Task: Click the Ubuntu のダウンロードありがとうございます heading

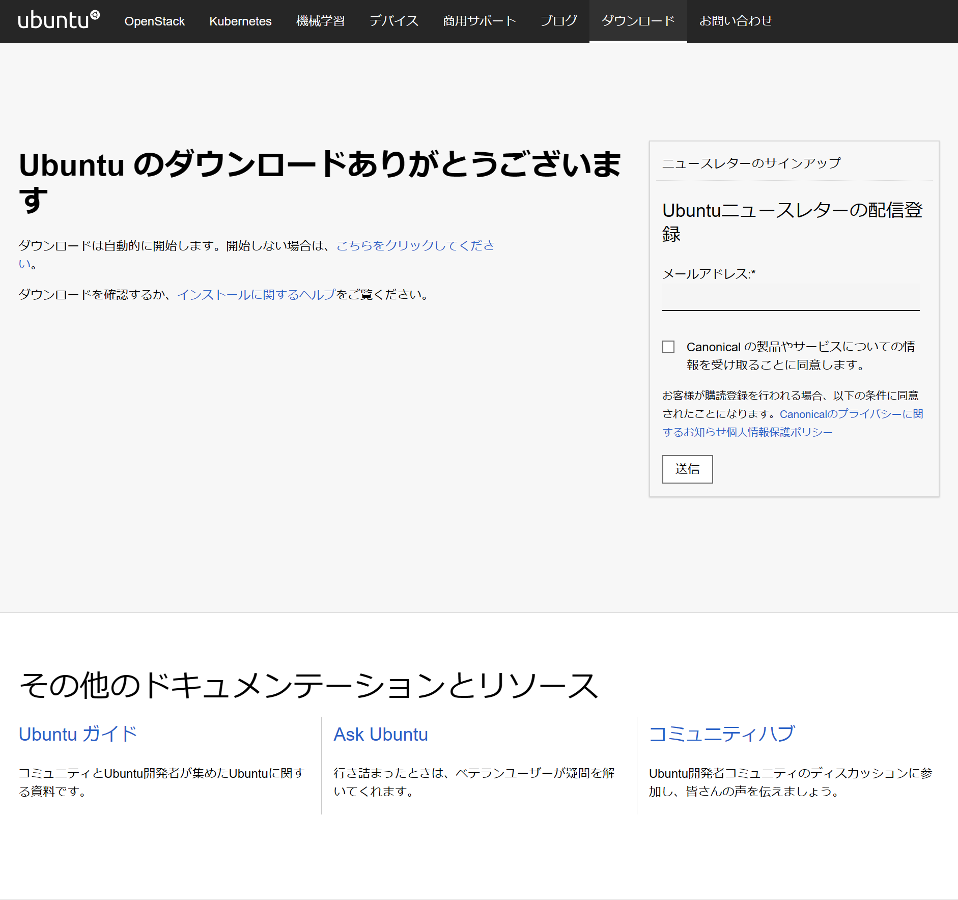Action: (320, 182)
